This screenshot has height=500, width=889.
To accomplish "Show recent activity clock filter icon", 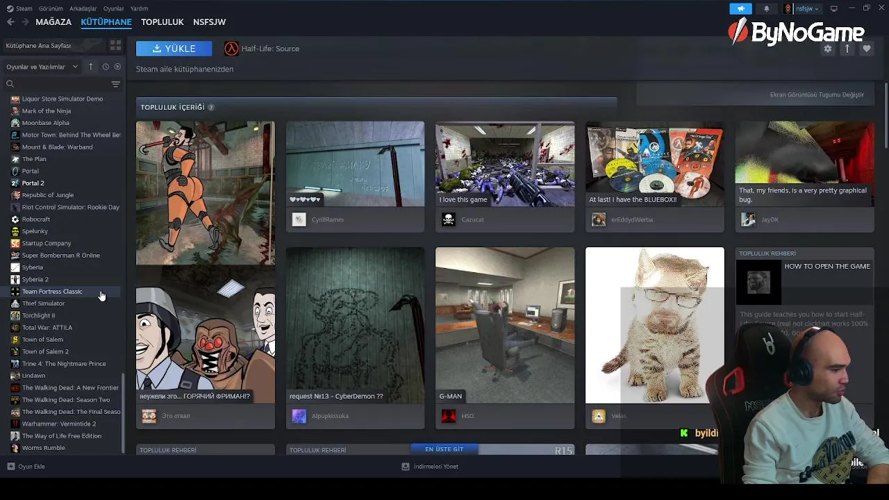I will click(106, 67).
